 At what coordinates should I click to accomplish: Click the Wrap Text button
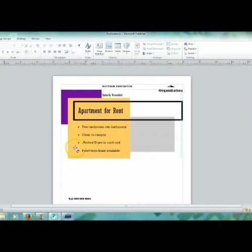[137, 49]
